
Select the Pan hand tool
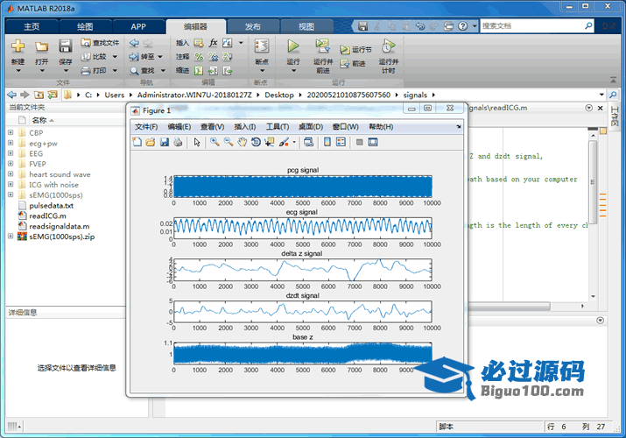pos(242,142)
